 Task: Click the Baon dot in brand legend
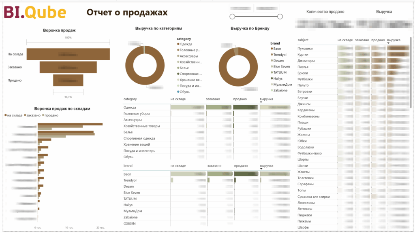pos(272,49)
